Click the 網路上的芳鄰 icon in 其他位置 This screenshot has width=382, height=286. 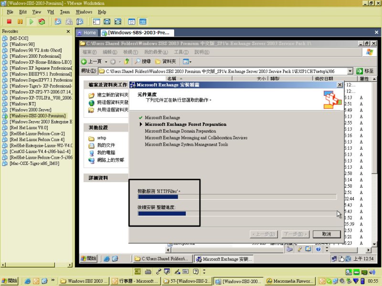(91, 160)
